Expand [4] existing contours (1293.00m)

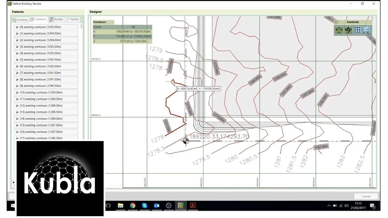tap(17, 53)
